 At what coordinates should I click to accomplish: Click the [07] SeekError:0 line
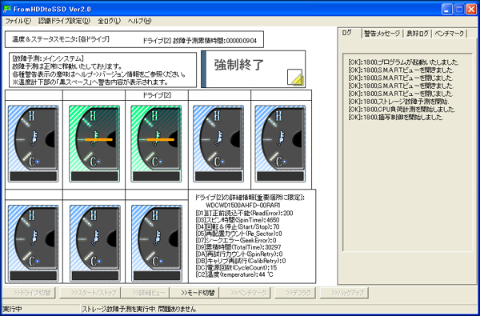pos(236,240)
